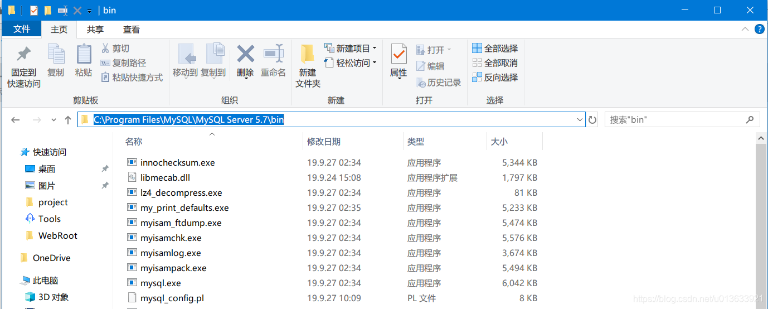Viewport: 768px width, 309px height.
Task: Switch to the Home (主页) tab
Action: point(59,30)
